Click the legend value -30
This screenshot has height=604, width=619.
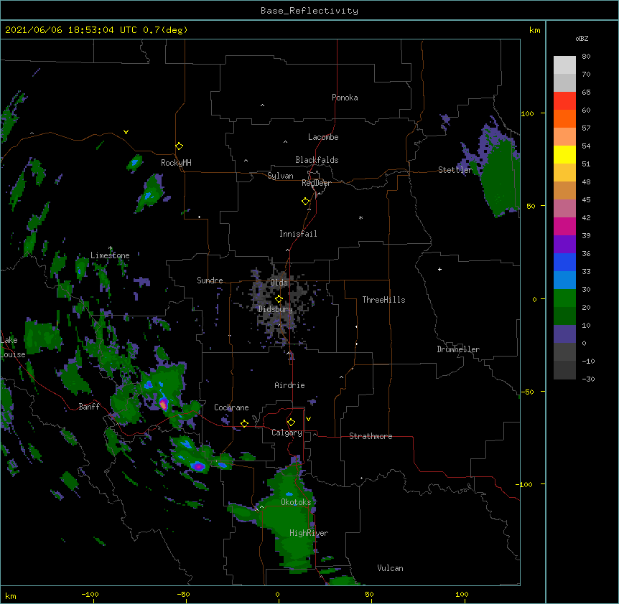point(588,379)
